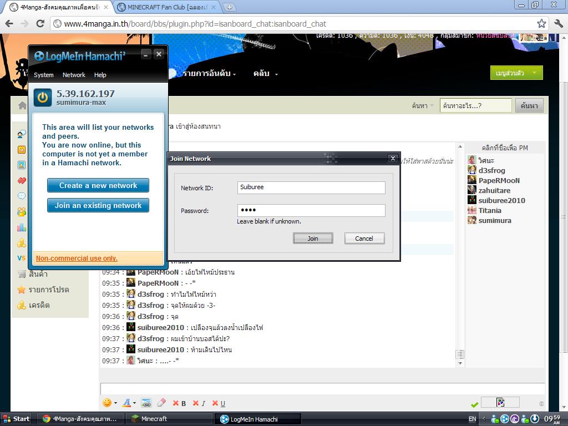The image size is (568, 426).
Task: Open the green เมนูส่วนตัว dropdown
Action: pyautogui.click(x=516, y=73)
